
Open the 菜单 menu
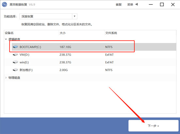tap(130, 5)
